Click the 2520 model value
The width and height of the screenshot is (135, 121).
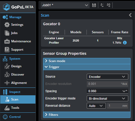76,41
